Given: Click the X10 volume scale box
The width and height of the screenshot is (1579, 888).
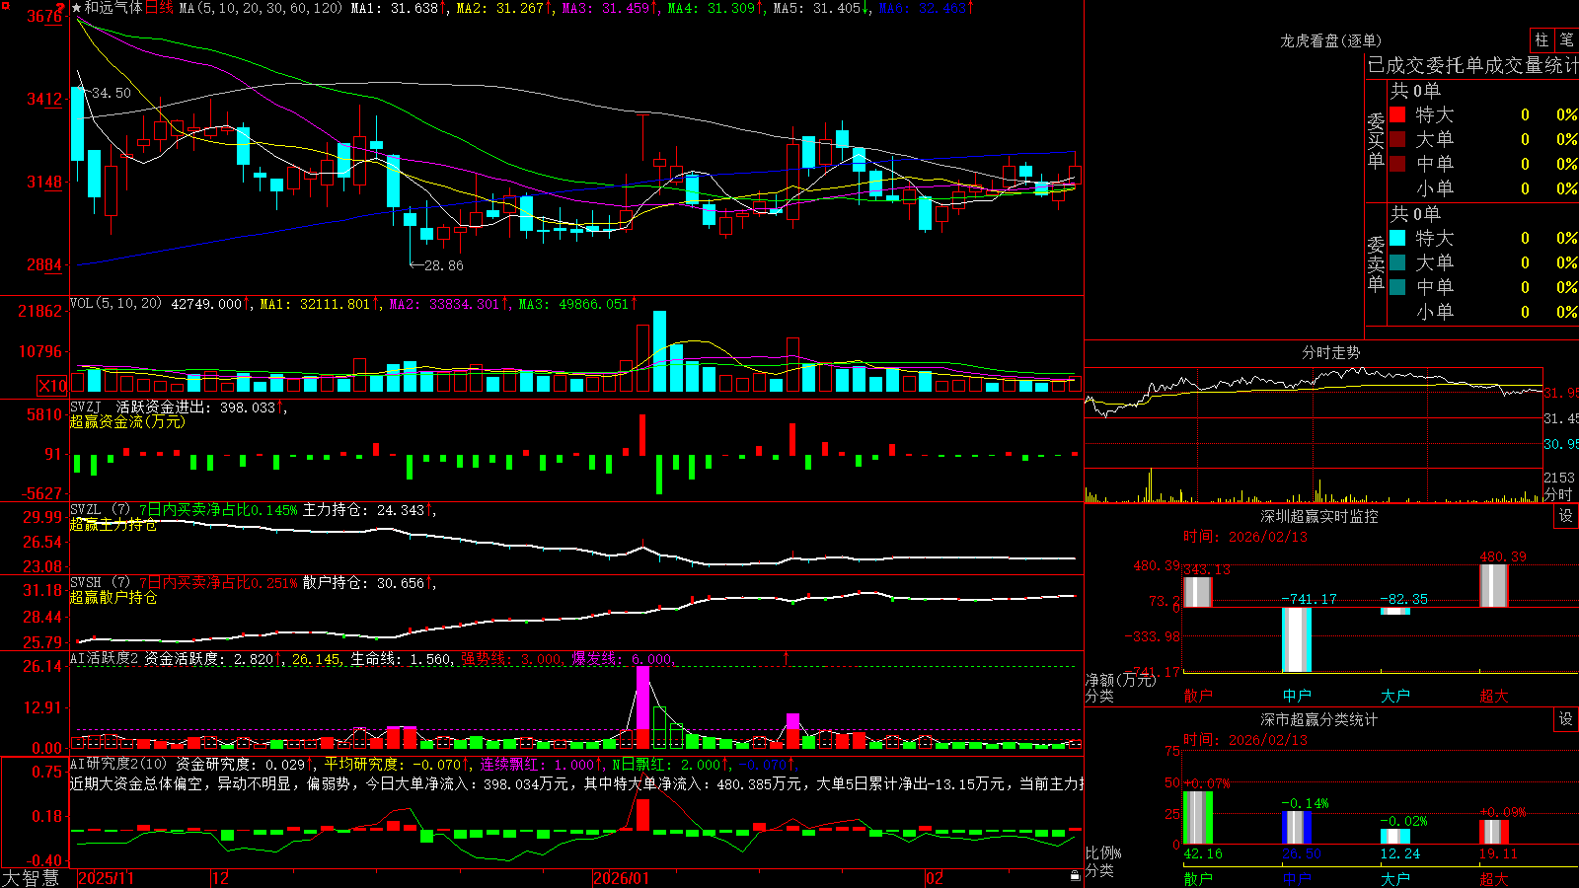Looking at the screenshot, I should [52, 386].
